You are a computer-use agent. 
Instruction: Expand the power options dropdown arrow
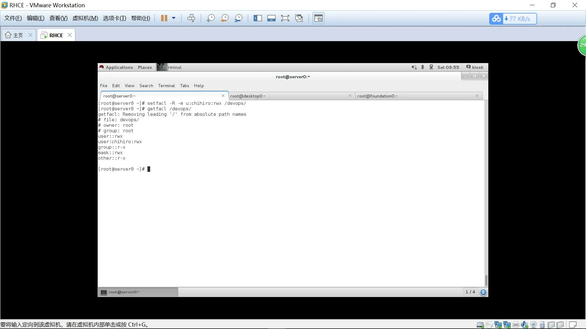coord(174,18)
